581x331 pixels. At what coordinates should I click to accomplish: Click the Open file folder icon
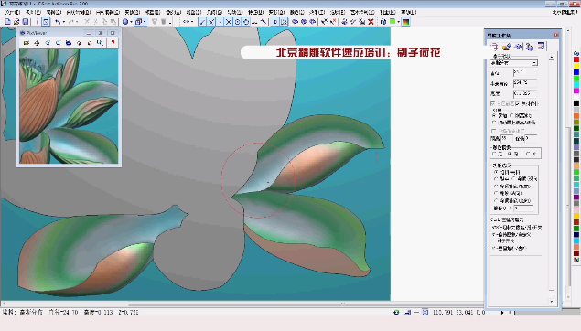(16, 22)
